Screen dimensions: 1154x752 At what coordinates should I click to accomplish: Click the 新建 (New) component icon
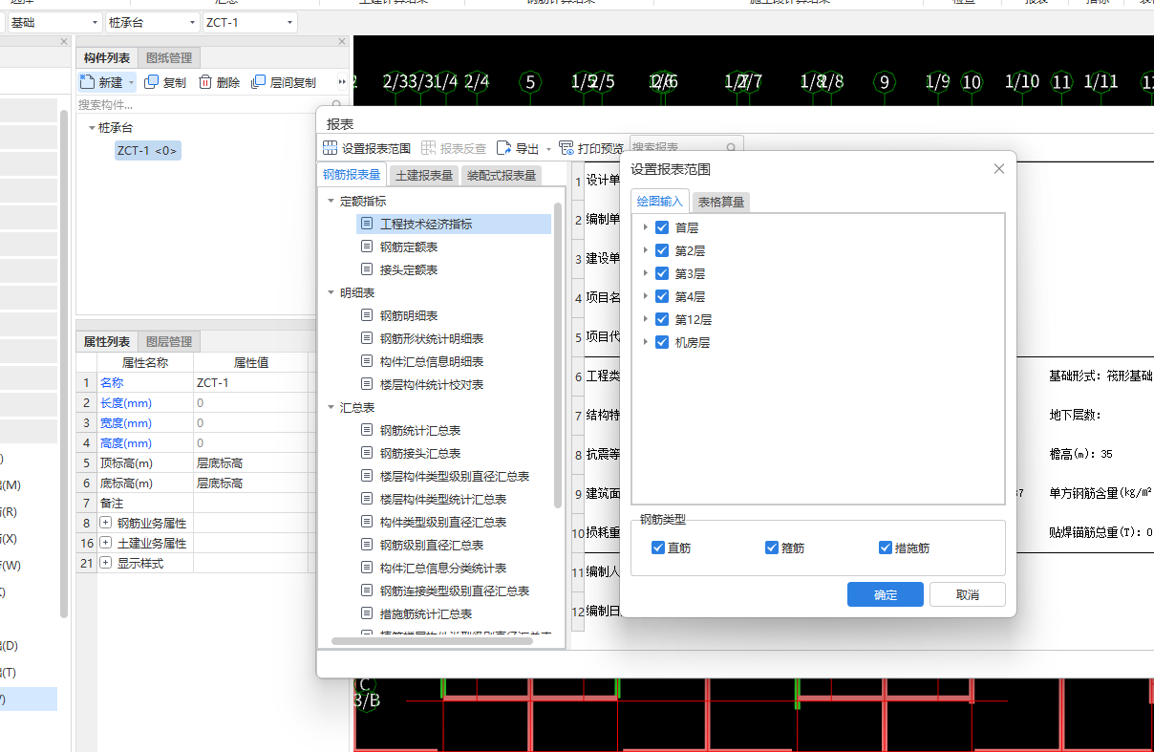coord(88,83)
